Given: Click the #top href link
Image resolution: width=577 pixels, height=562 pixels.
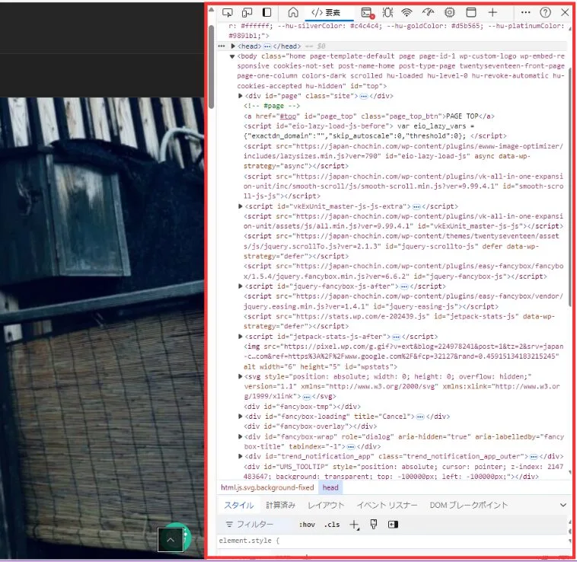Looking at the screenshot, I should [288, 117].
